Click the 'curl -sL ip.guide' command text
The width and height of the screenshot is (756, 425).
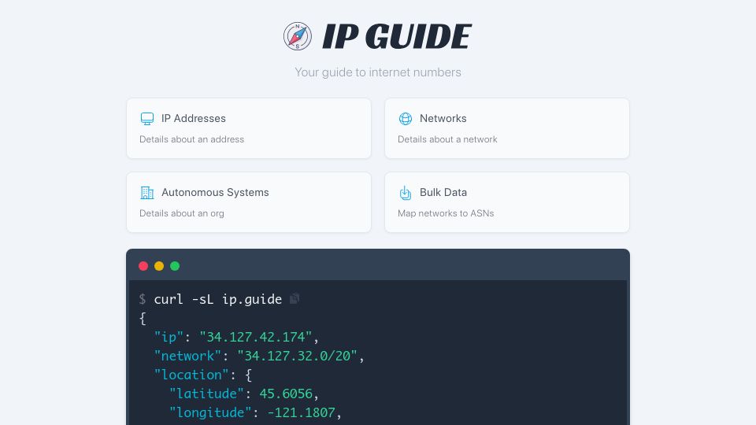[x=218, y=299]
